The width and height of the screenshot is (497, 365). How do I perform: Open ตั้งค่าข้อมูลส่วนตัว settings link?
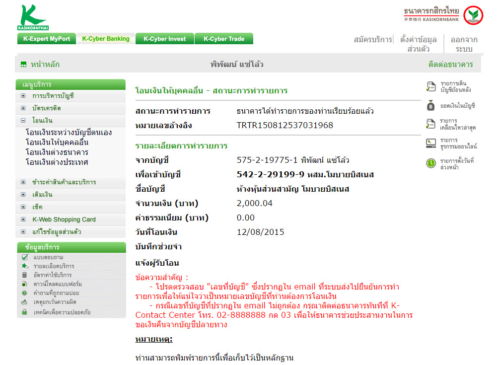(419, 44)
